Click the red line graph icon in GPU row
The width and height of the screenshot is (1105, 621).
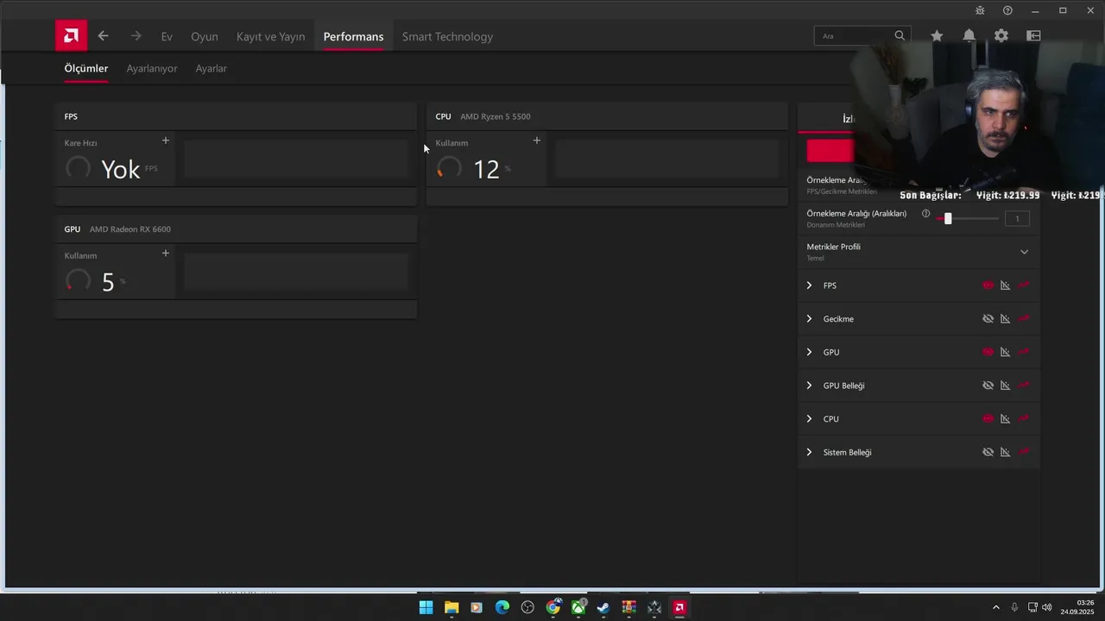pos(1024,352)
